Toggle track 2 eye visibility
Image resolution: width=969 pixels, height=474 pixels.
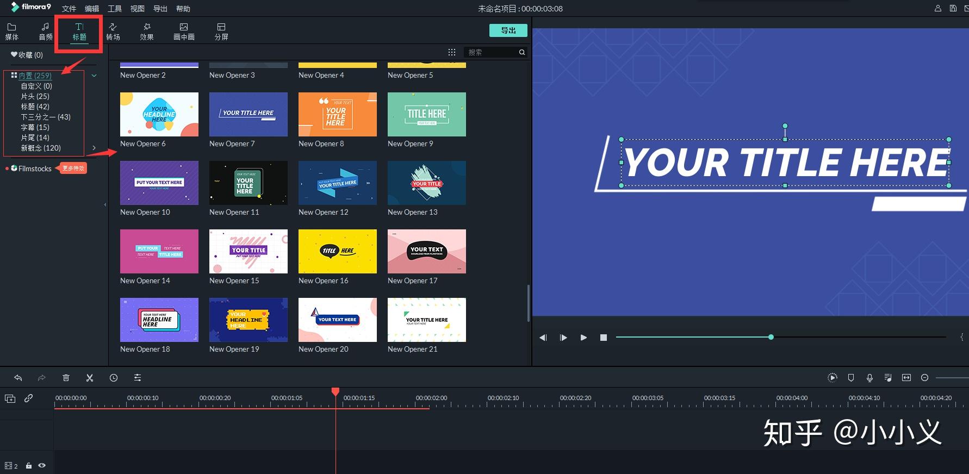click(42, 466)
